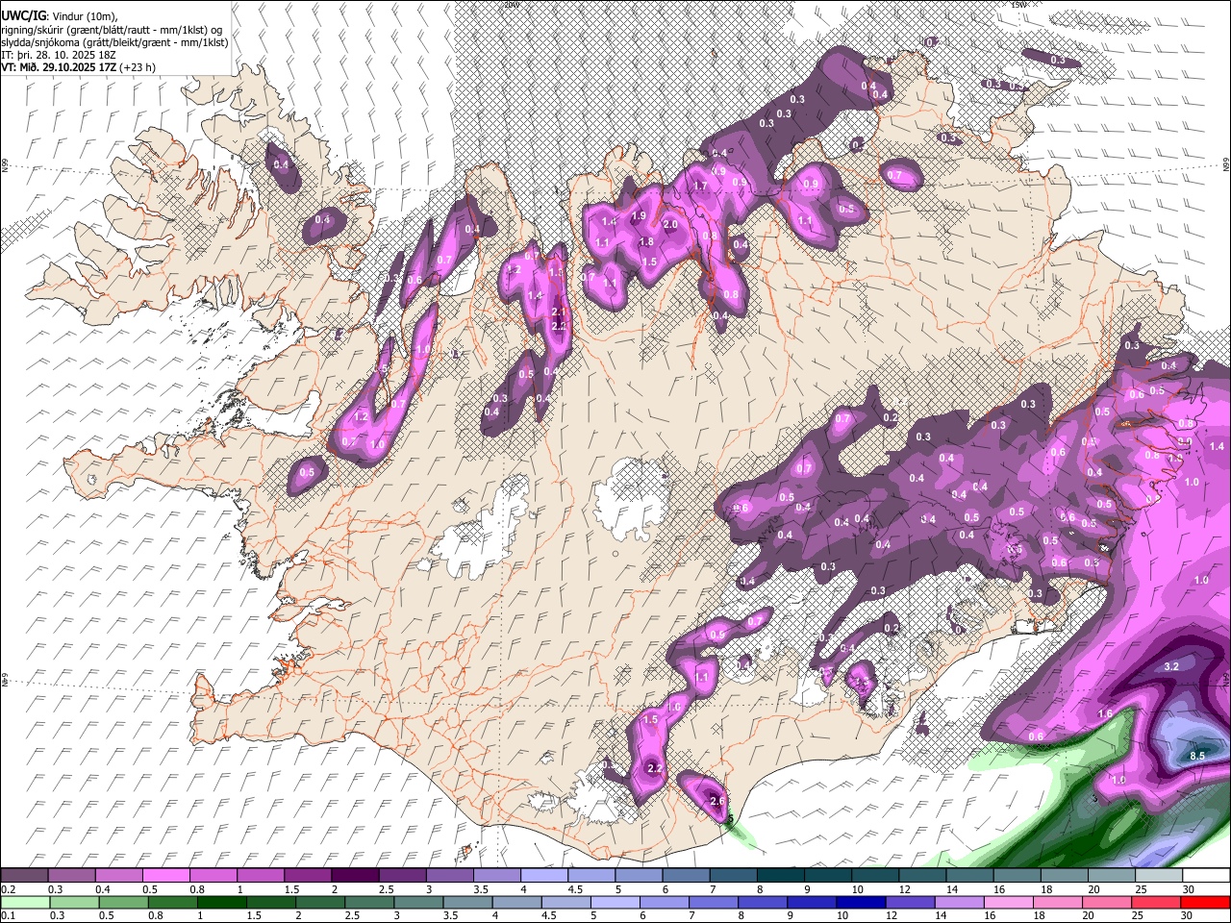Click the 2.0 precipitation value in the north
1231x923 pixels.
click(670, 224)
